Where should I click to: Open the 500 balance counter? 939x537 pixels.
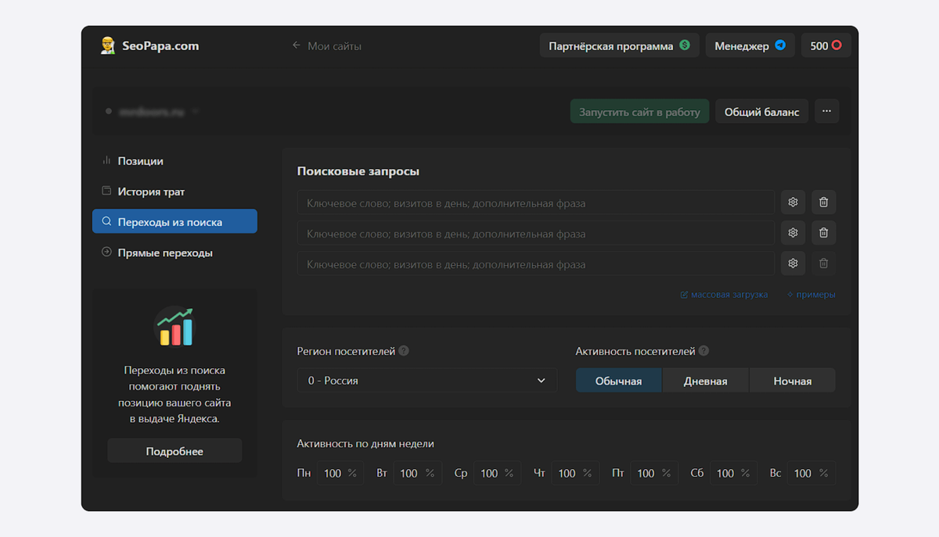(x=826, y=45)
